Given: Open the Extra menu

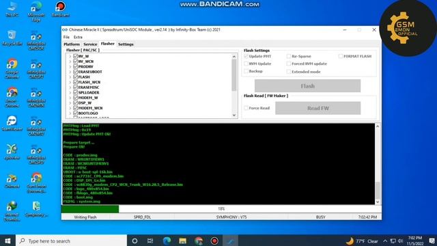Looking at the screenshot, I should pyautogui.click(x=78, y=37).
